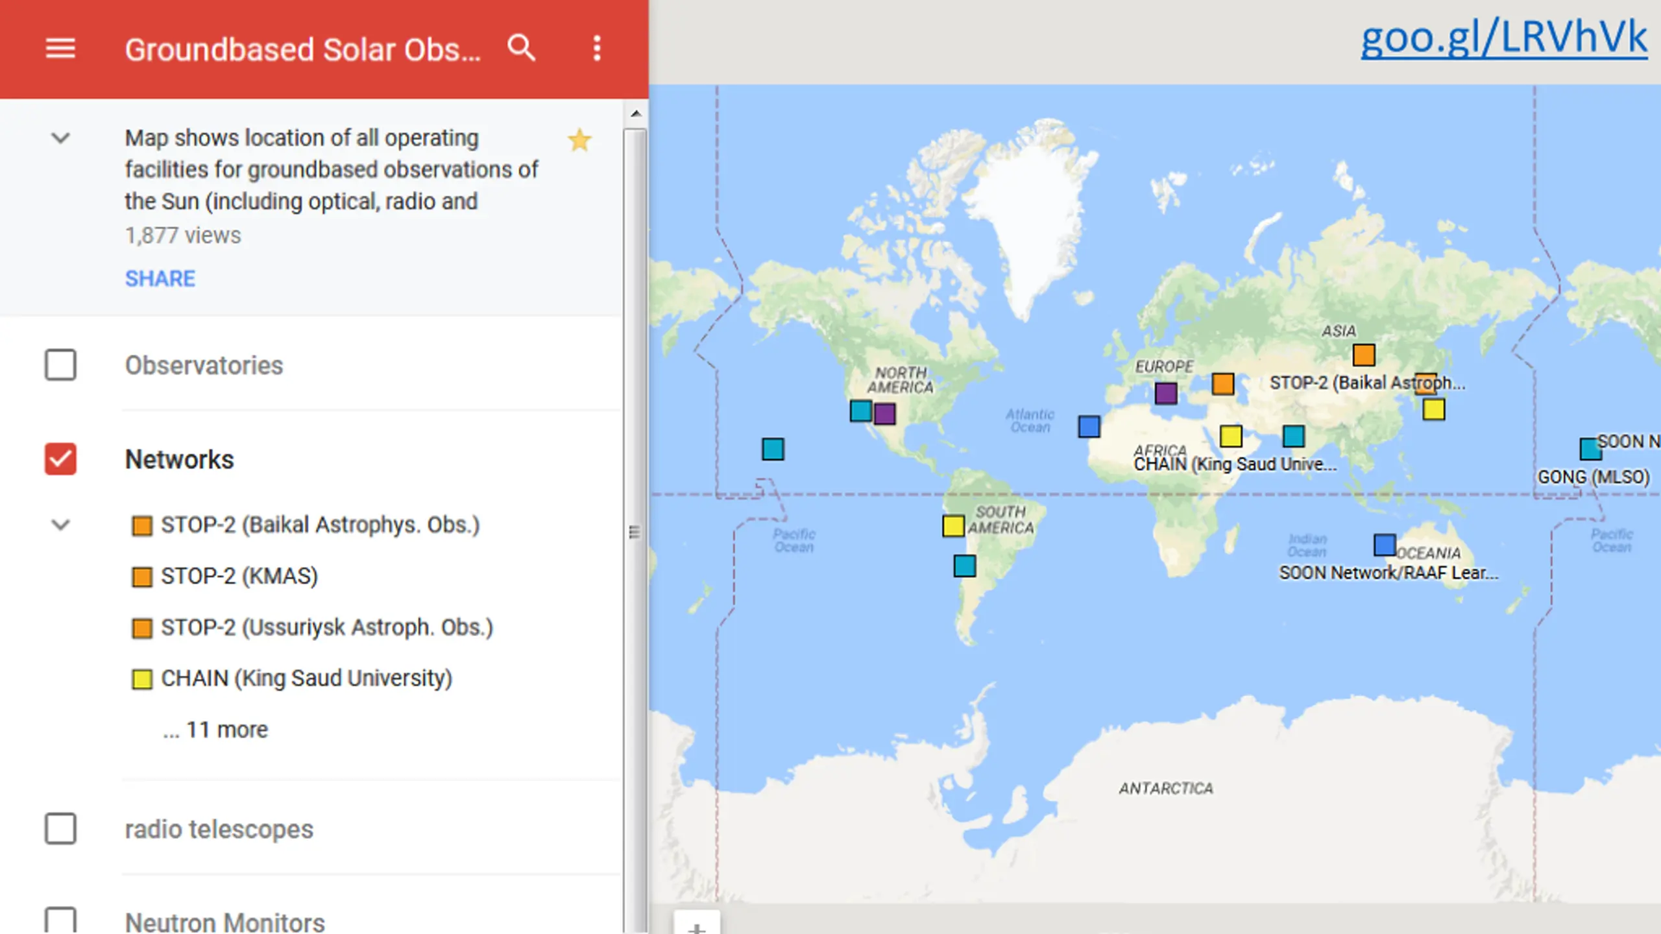Image resolution: width=1661 pixels, height=934 pixels.
Task: Click the teal marker in the Pacific Ocean
Action: point(773,449)
